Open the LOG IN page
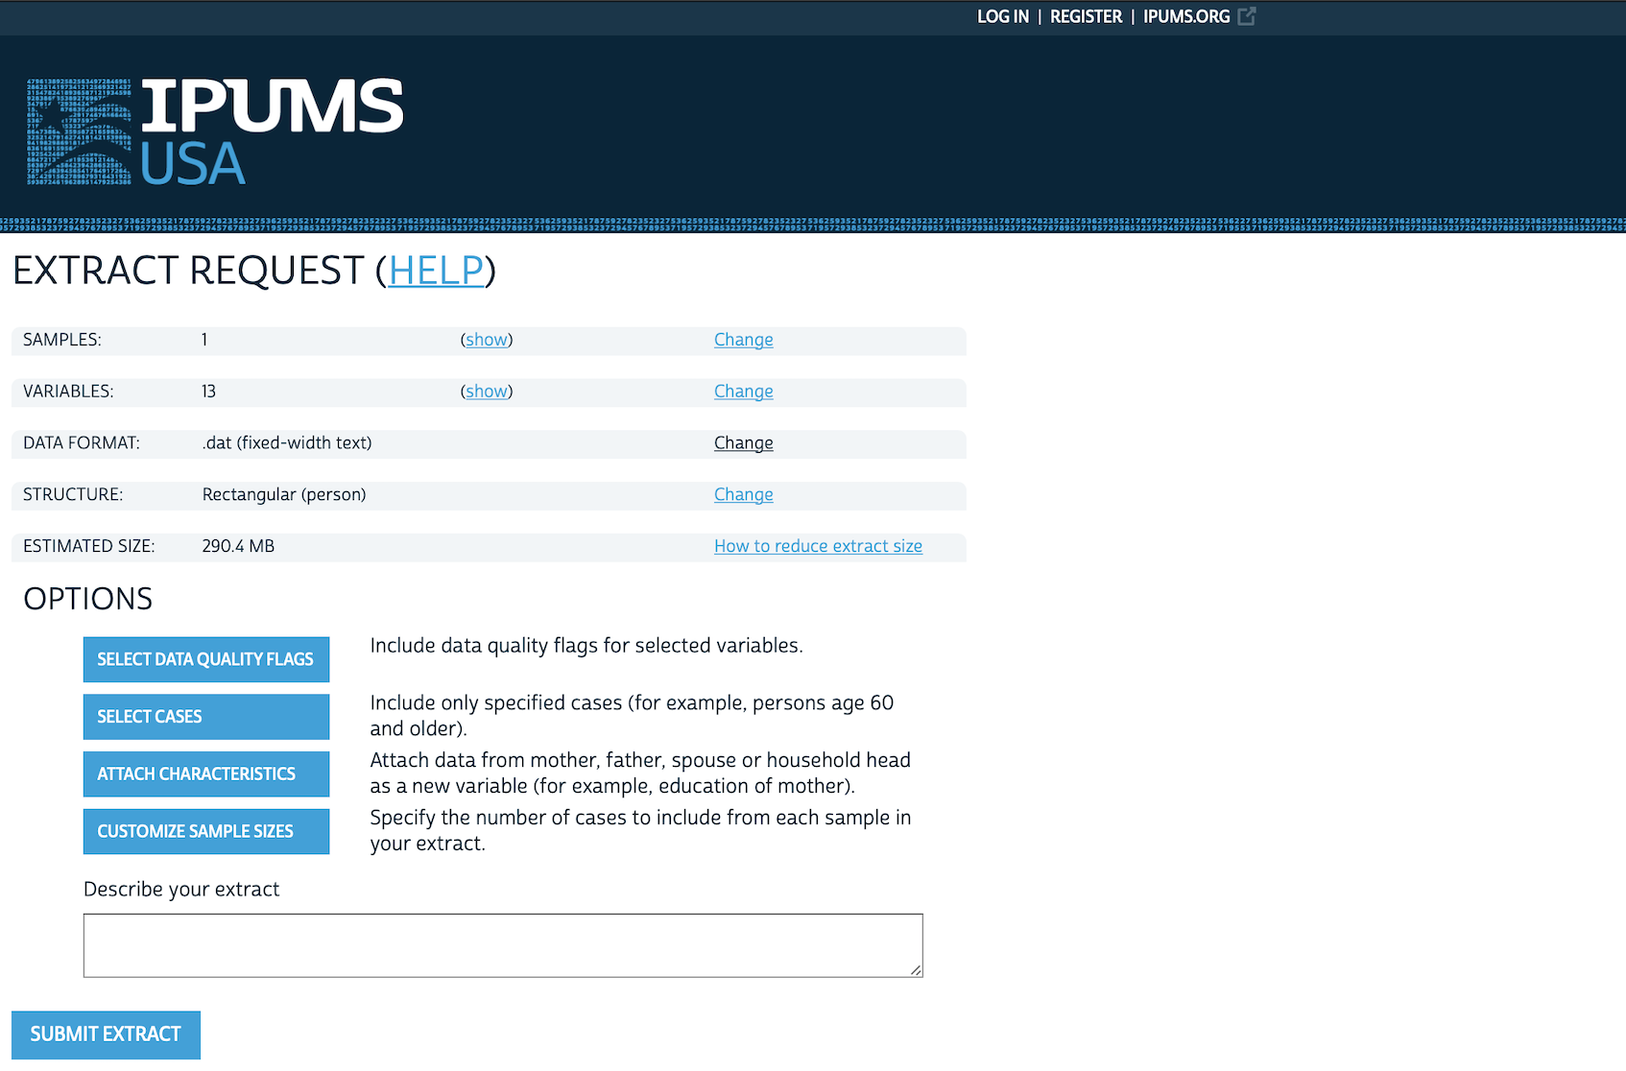The image size is (1626, 1071). (1002, 16)
